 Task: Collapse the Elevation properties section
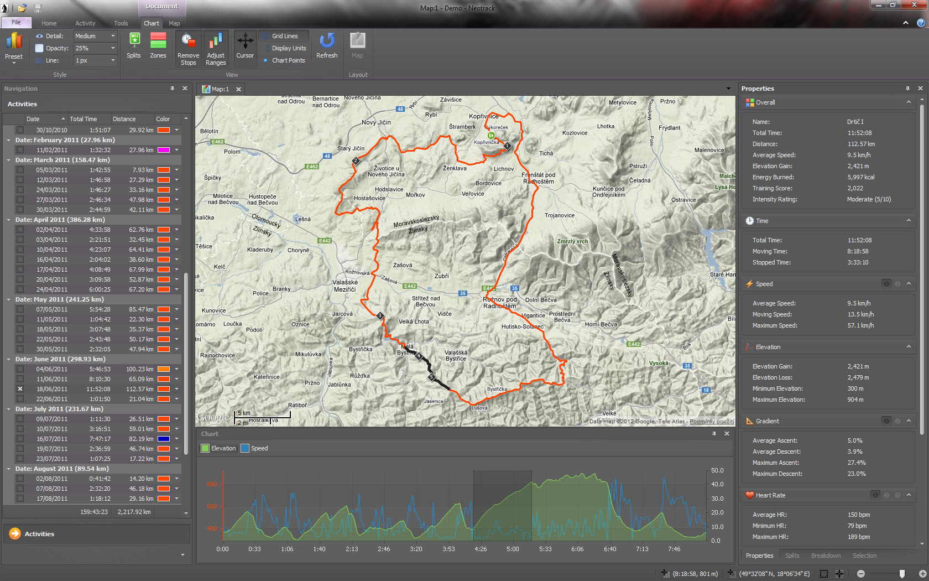[909, 347]
